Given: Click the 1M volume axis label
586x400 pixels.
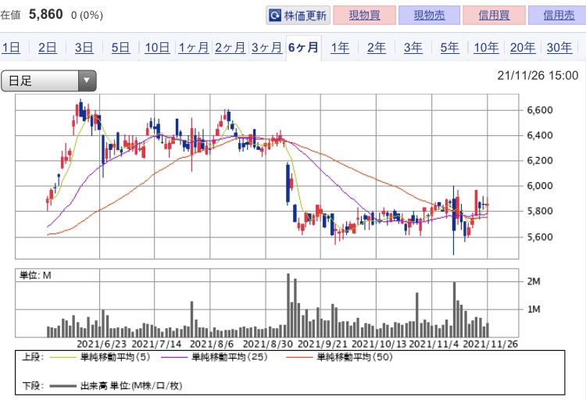Looking at the screenshot, I should point(534,309).
